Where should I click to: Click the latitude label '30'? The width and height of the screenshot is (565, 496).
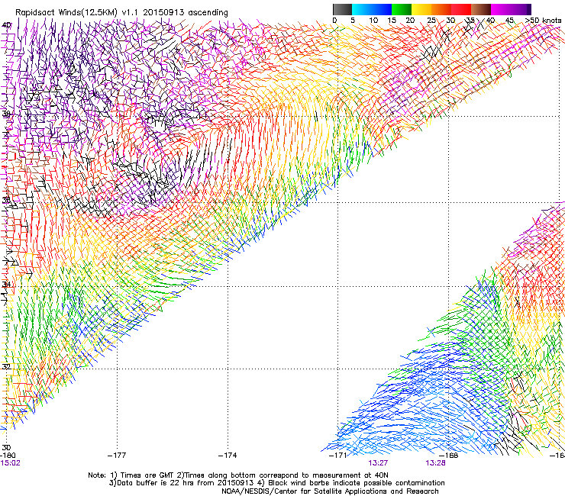click(x=6, y=448)
